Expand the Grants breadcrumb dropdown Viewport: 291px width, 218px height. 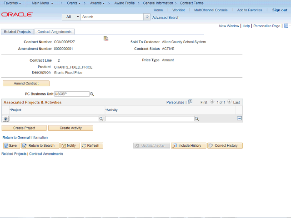pyautogui.click(x=74, y=3)
